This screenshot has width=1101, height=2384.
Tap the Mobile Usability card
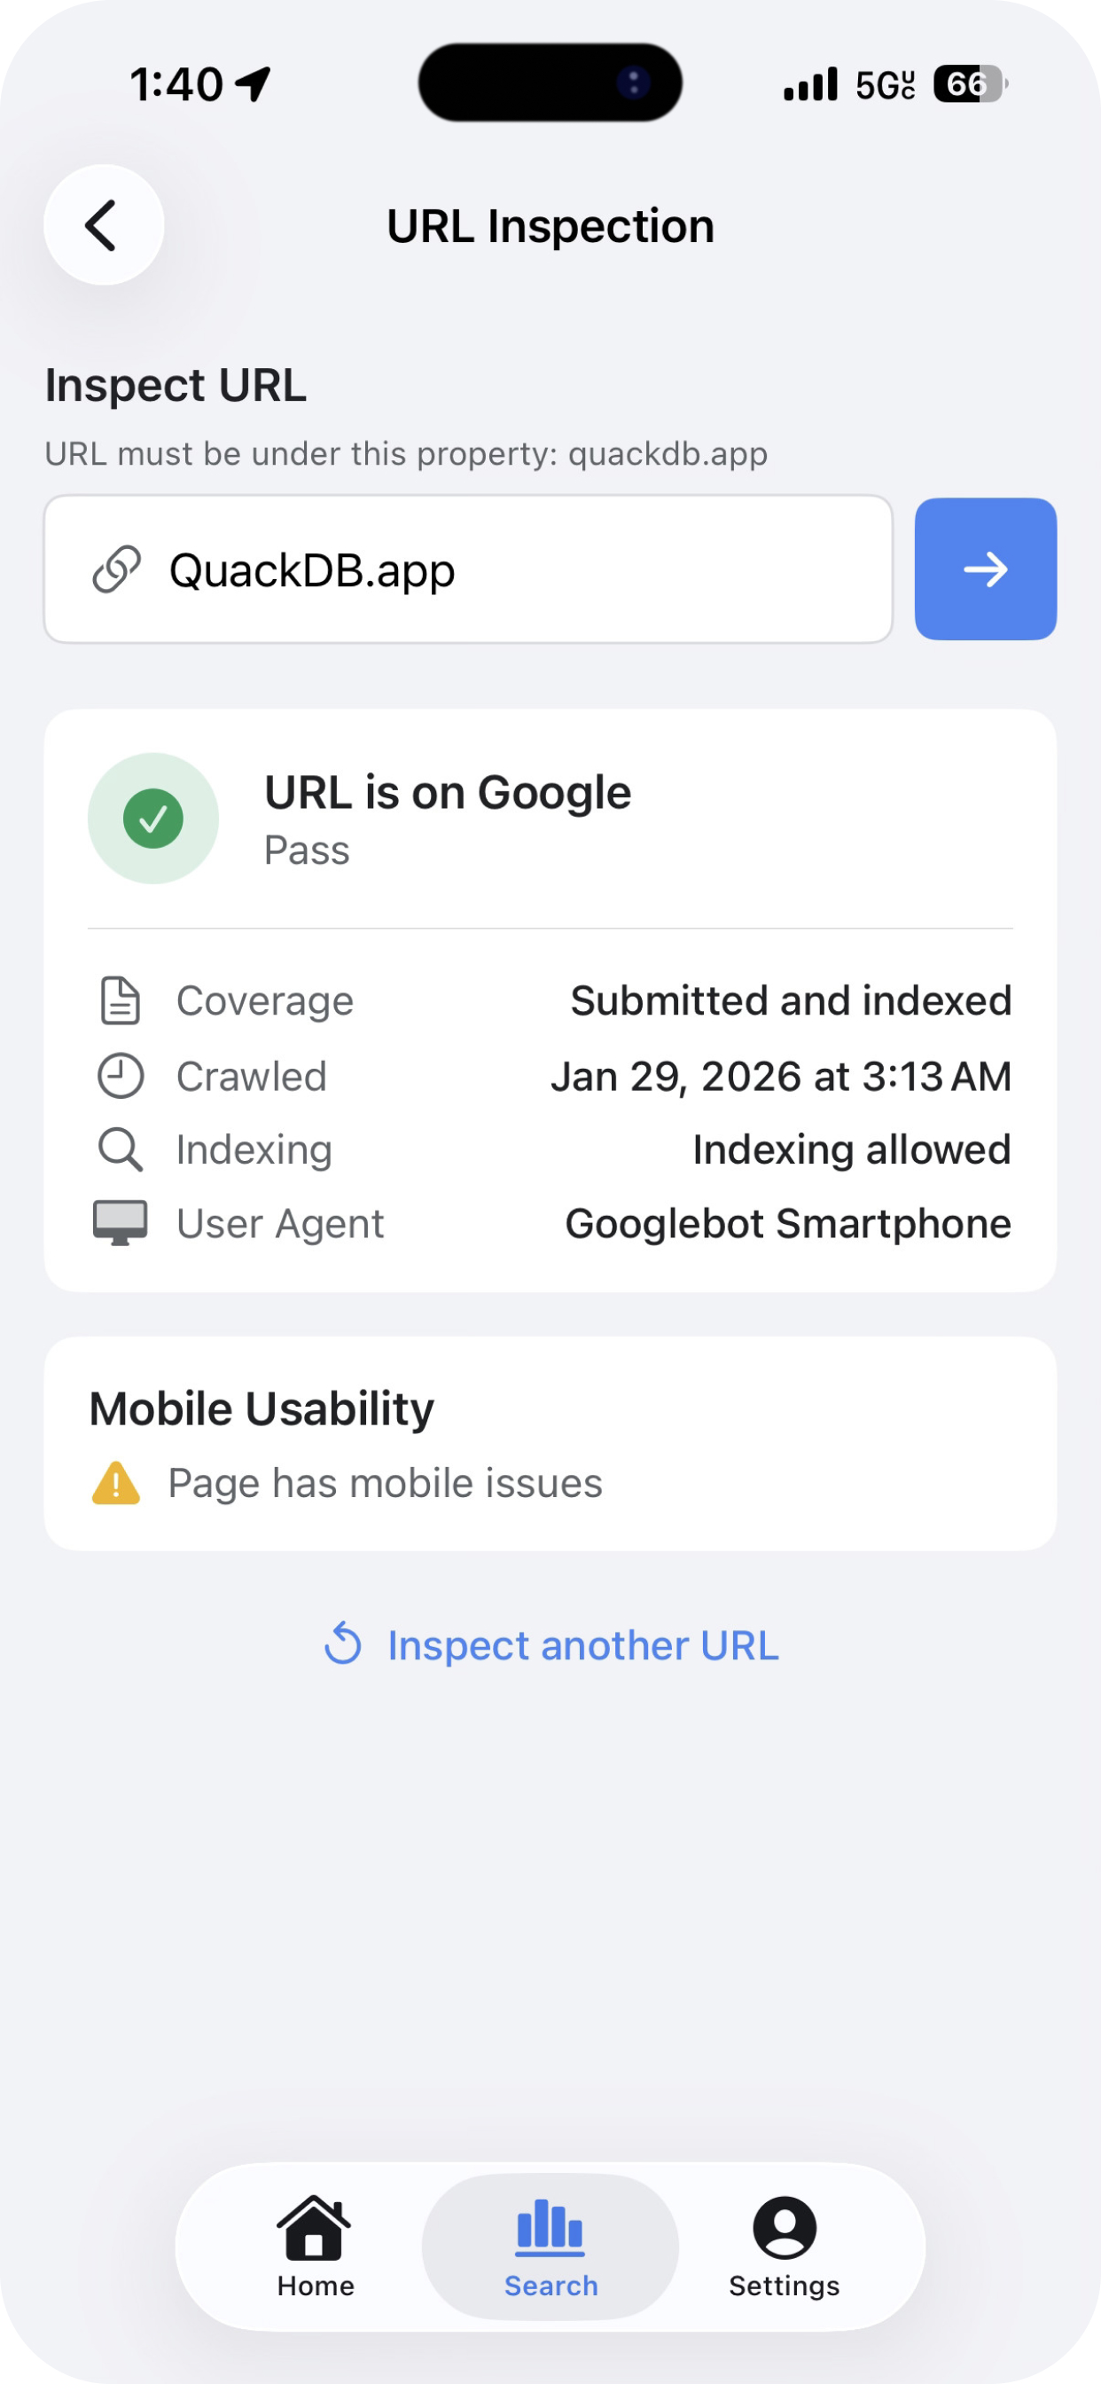coord(550,1442)
